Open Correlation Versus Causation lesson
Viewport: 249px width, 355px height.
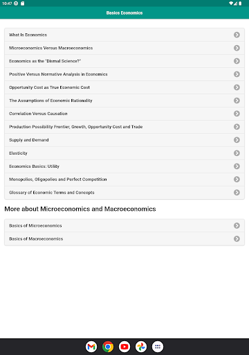(124, 114)
